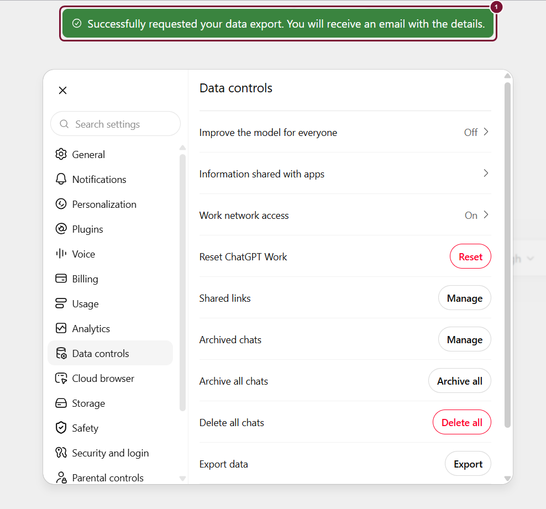Click the sidebar scroll-up arrow
Screen dimensions: 546x509
[x=182, y=148]
